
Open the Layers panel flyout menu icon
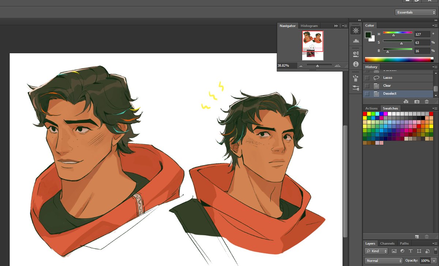(435, 243)
